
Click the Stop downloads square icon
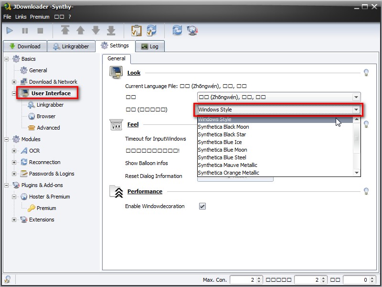[40, 31]
